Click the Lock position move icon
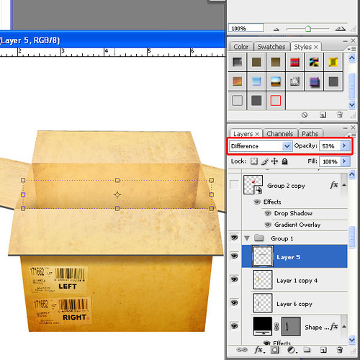The width and height of the screenshot is (360, 360). (274, 161)
